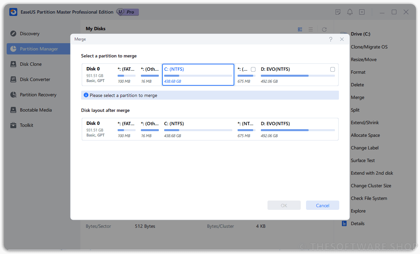The width and height of the screenshot is (420, 254).
Task: Click the Discovery compass icon in sidebar
Action: (13, 34)
